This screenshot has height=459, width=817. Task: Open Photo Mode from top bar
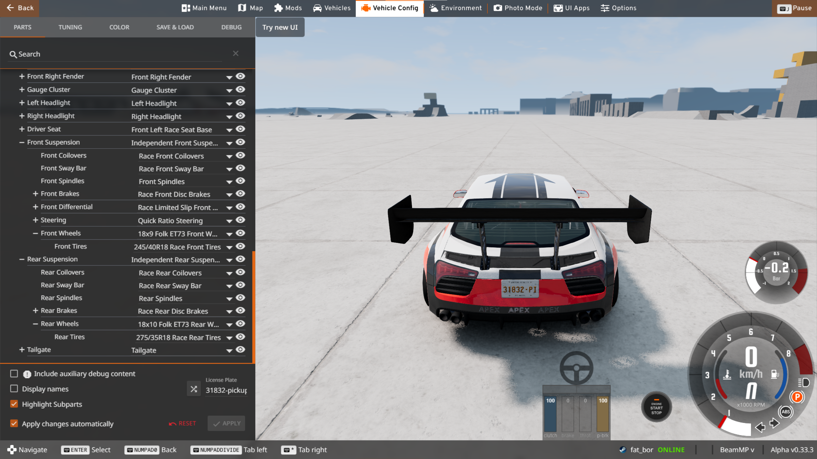(518, 8)
